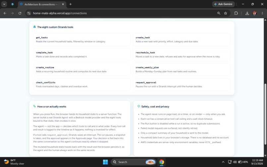Click the scrollbar up arrow
Image resolution: width=267 pixels, height=167 pixels.
(x=265, y=20)
